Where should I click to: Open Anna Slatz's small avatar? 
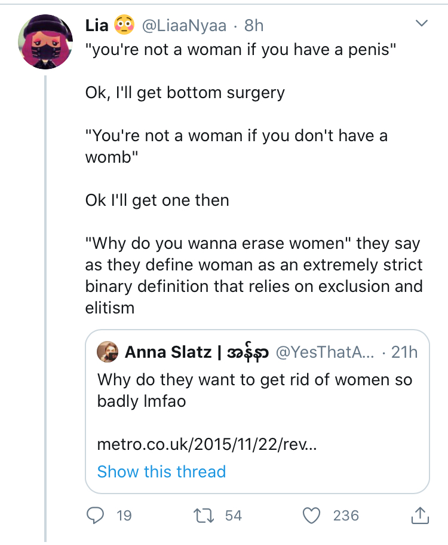click(x=108, y=352)
